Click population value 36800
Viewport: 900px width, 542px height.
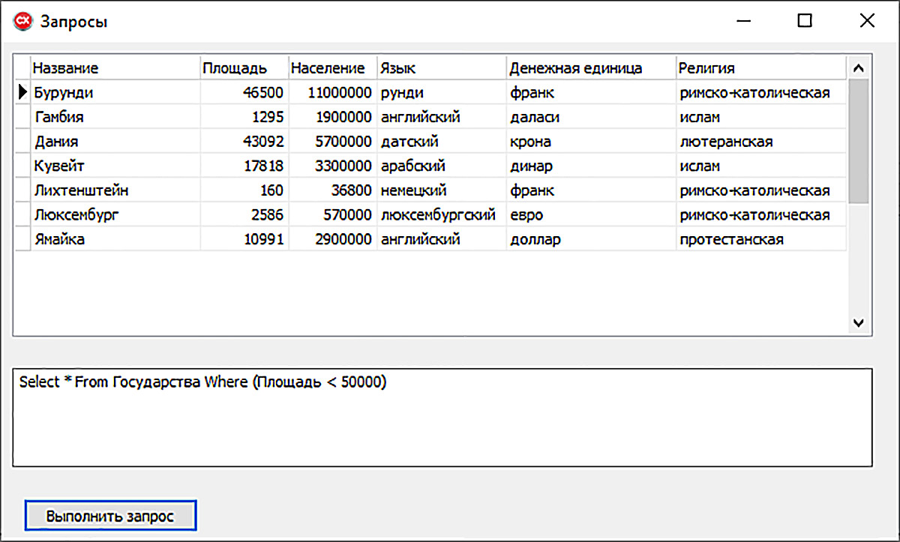pyautogui.click(x=332, y=190)
